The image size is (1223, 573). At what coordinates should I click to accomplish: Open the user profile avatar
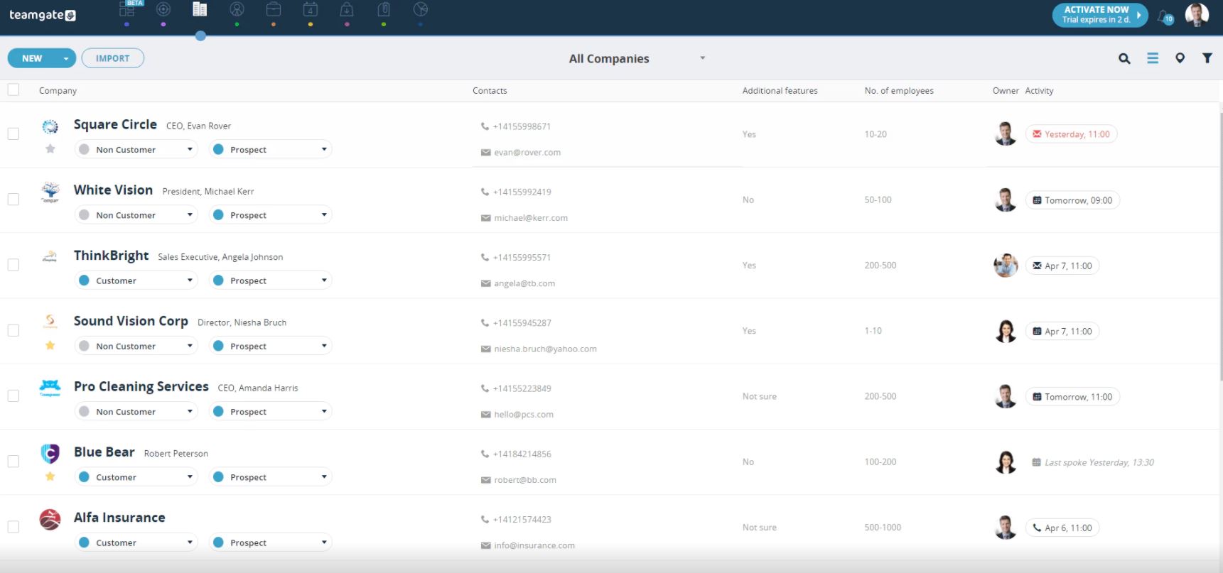1197,15
